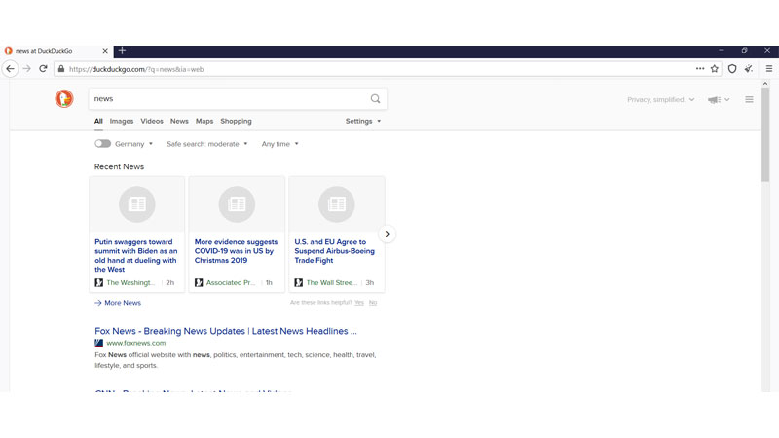Click the browser forward arrow
Viewport: 779px width, 438px height.
pos(27,69)
